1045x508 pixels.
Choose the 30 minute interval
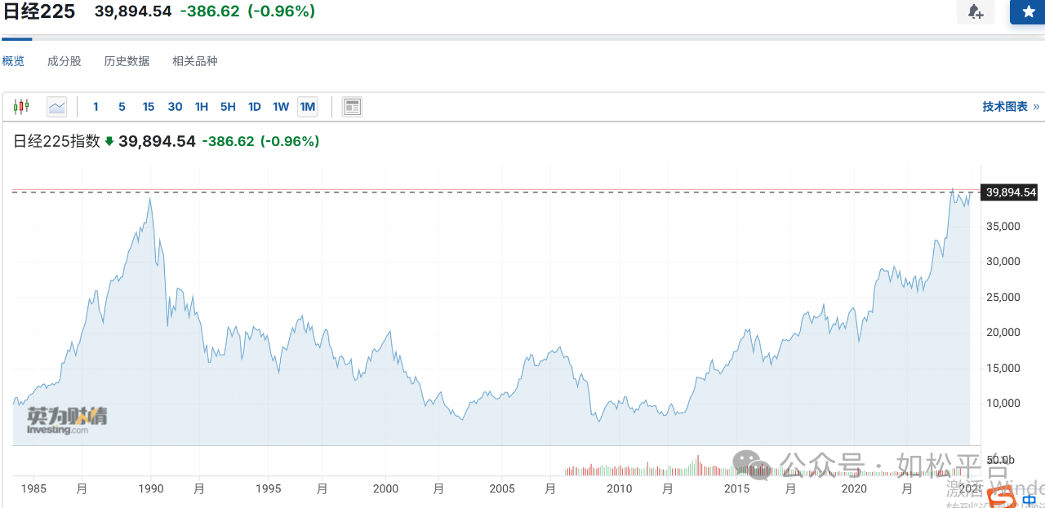pos(175,107)
